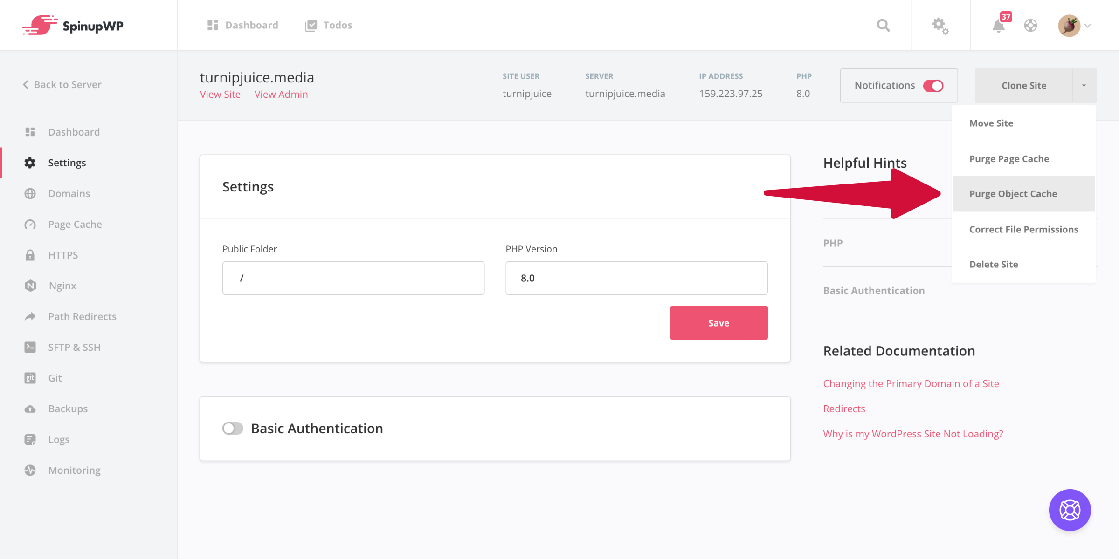Click the SpinupWP logo

pos(73,25)
